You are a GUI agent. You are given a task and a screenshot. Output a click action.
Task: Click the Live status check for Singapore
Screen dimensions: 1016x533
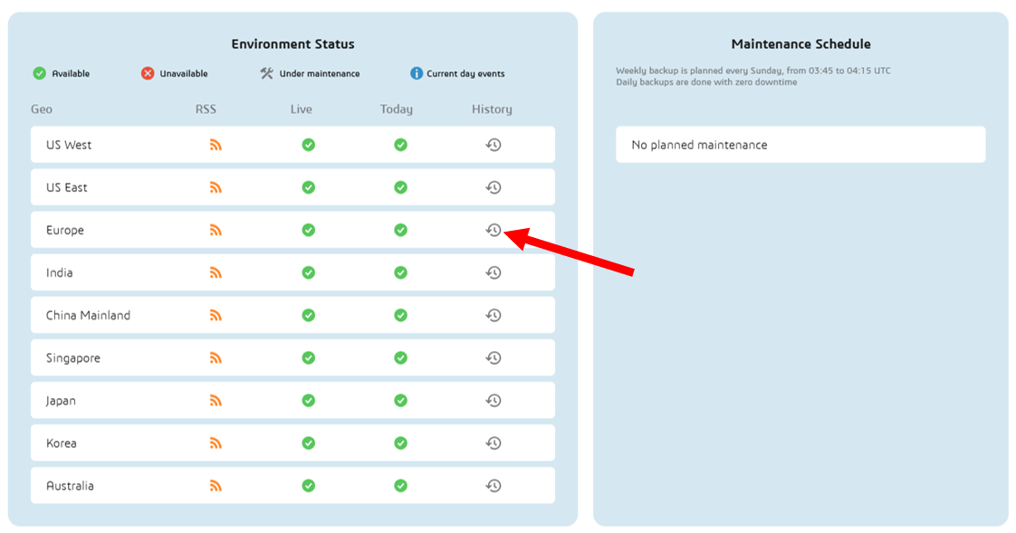(x=308, y=357)
